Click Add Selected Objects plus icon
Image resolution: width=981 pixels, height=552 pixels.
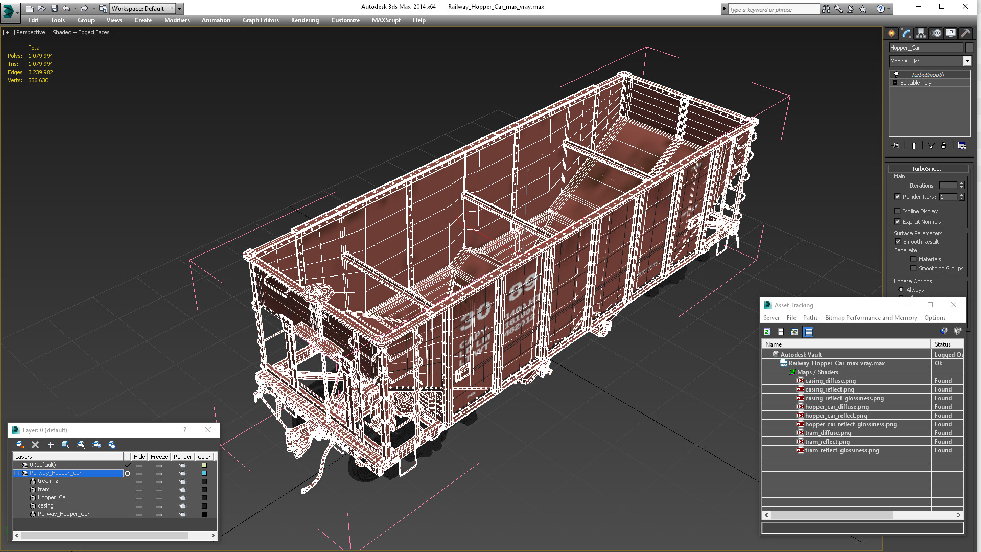click(x=51, y=445)
